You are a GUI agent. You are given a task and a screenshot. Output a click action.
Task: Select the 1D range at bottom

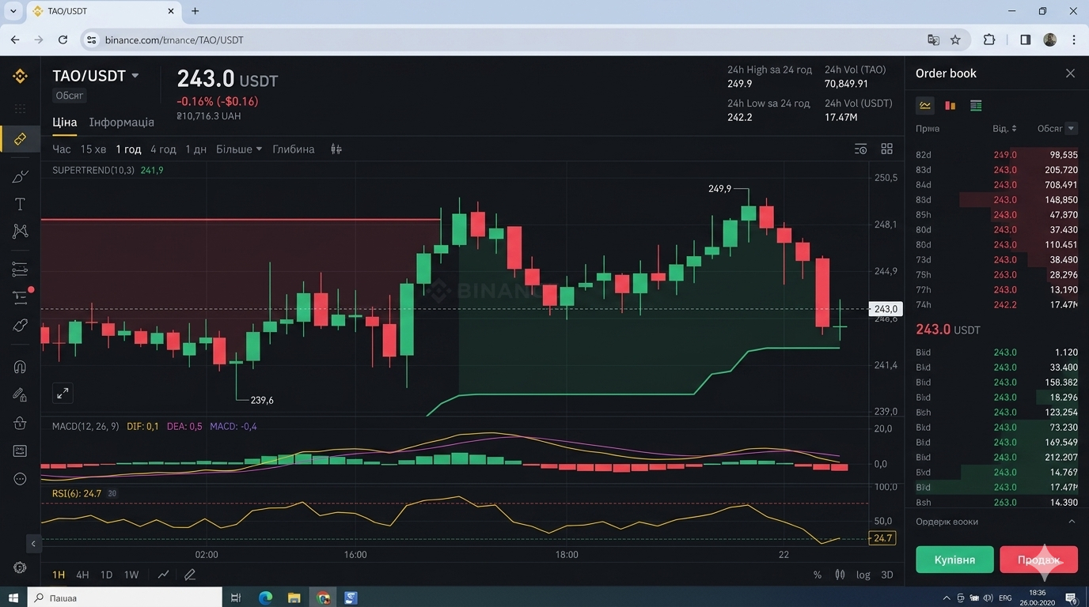pyautogui.click(x=106, y=575)
